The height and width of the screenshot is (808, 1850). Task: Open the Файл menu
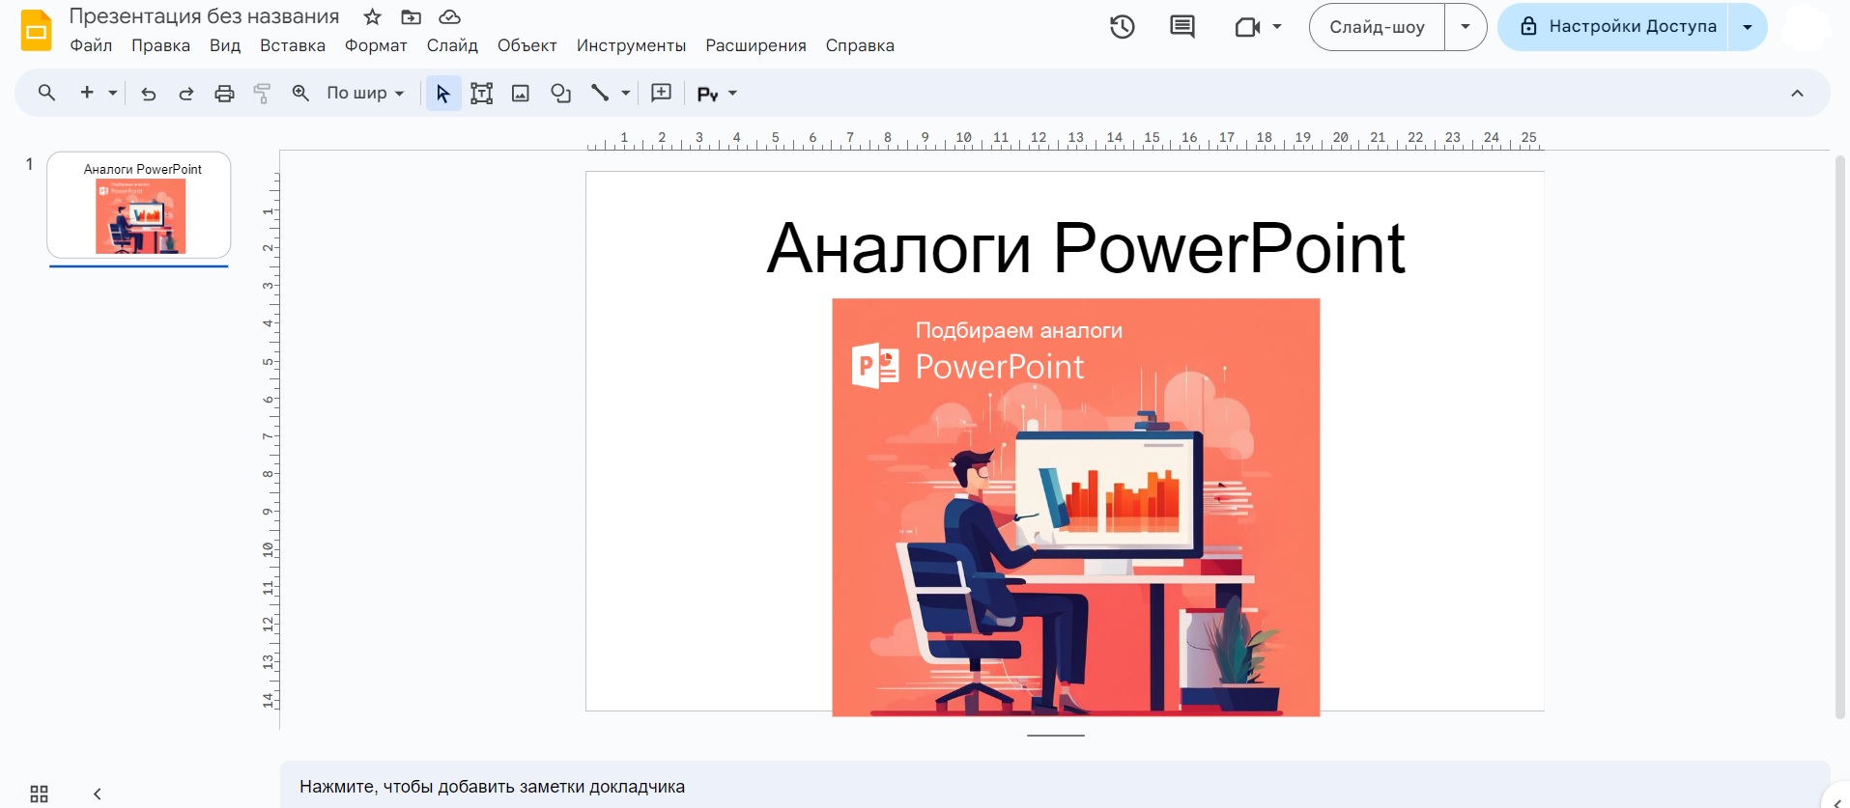pos(91,45)
